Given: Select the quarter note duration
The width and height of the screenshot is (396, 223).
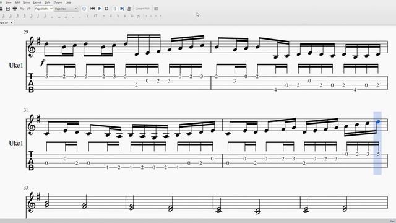Looking at the screenshot, I should pyautogui.click(x=38, y=16).
